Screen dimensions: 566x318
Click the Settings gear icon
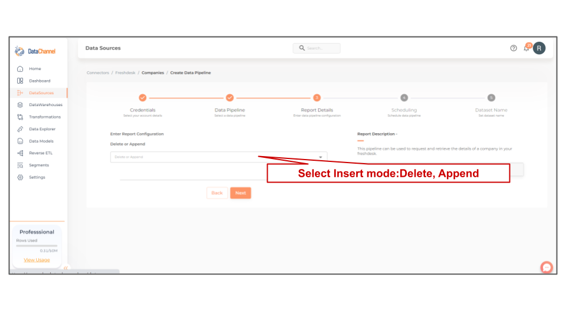click(20, 177)
